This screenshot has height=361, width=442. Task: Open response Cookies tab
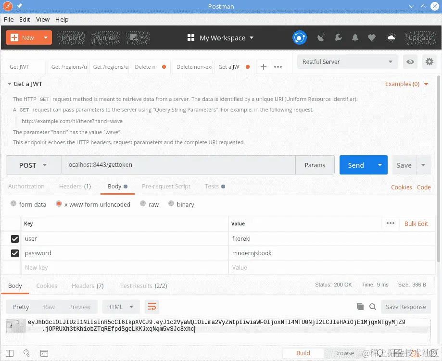(x=47, y=286)
